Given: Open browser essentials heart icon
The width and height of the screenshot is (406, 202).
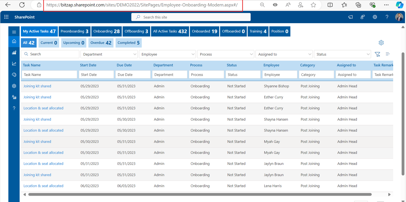Looking at the screenshot, I should [373, 5].
